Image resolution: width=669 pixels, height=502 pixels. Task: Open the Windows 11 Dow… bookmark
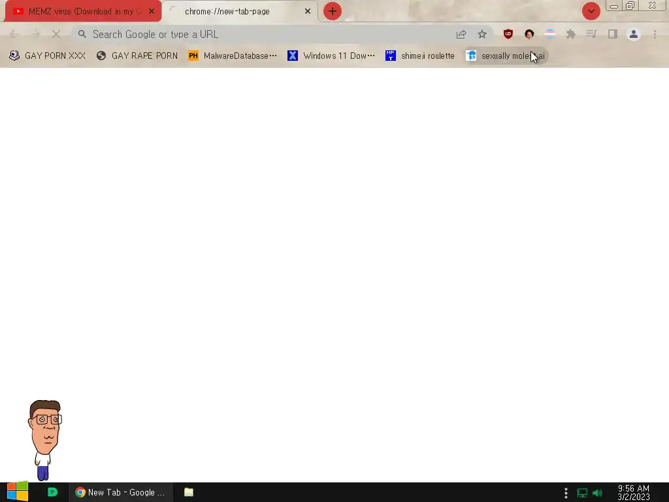point(331,56)
